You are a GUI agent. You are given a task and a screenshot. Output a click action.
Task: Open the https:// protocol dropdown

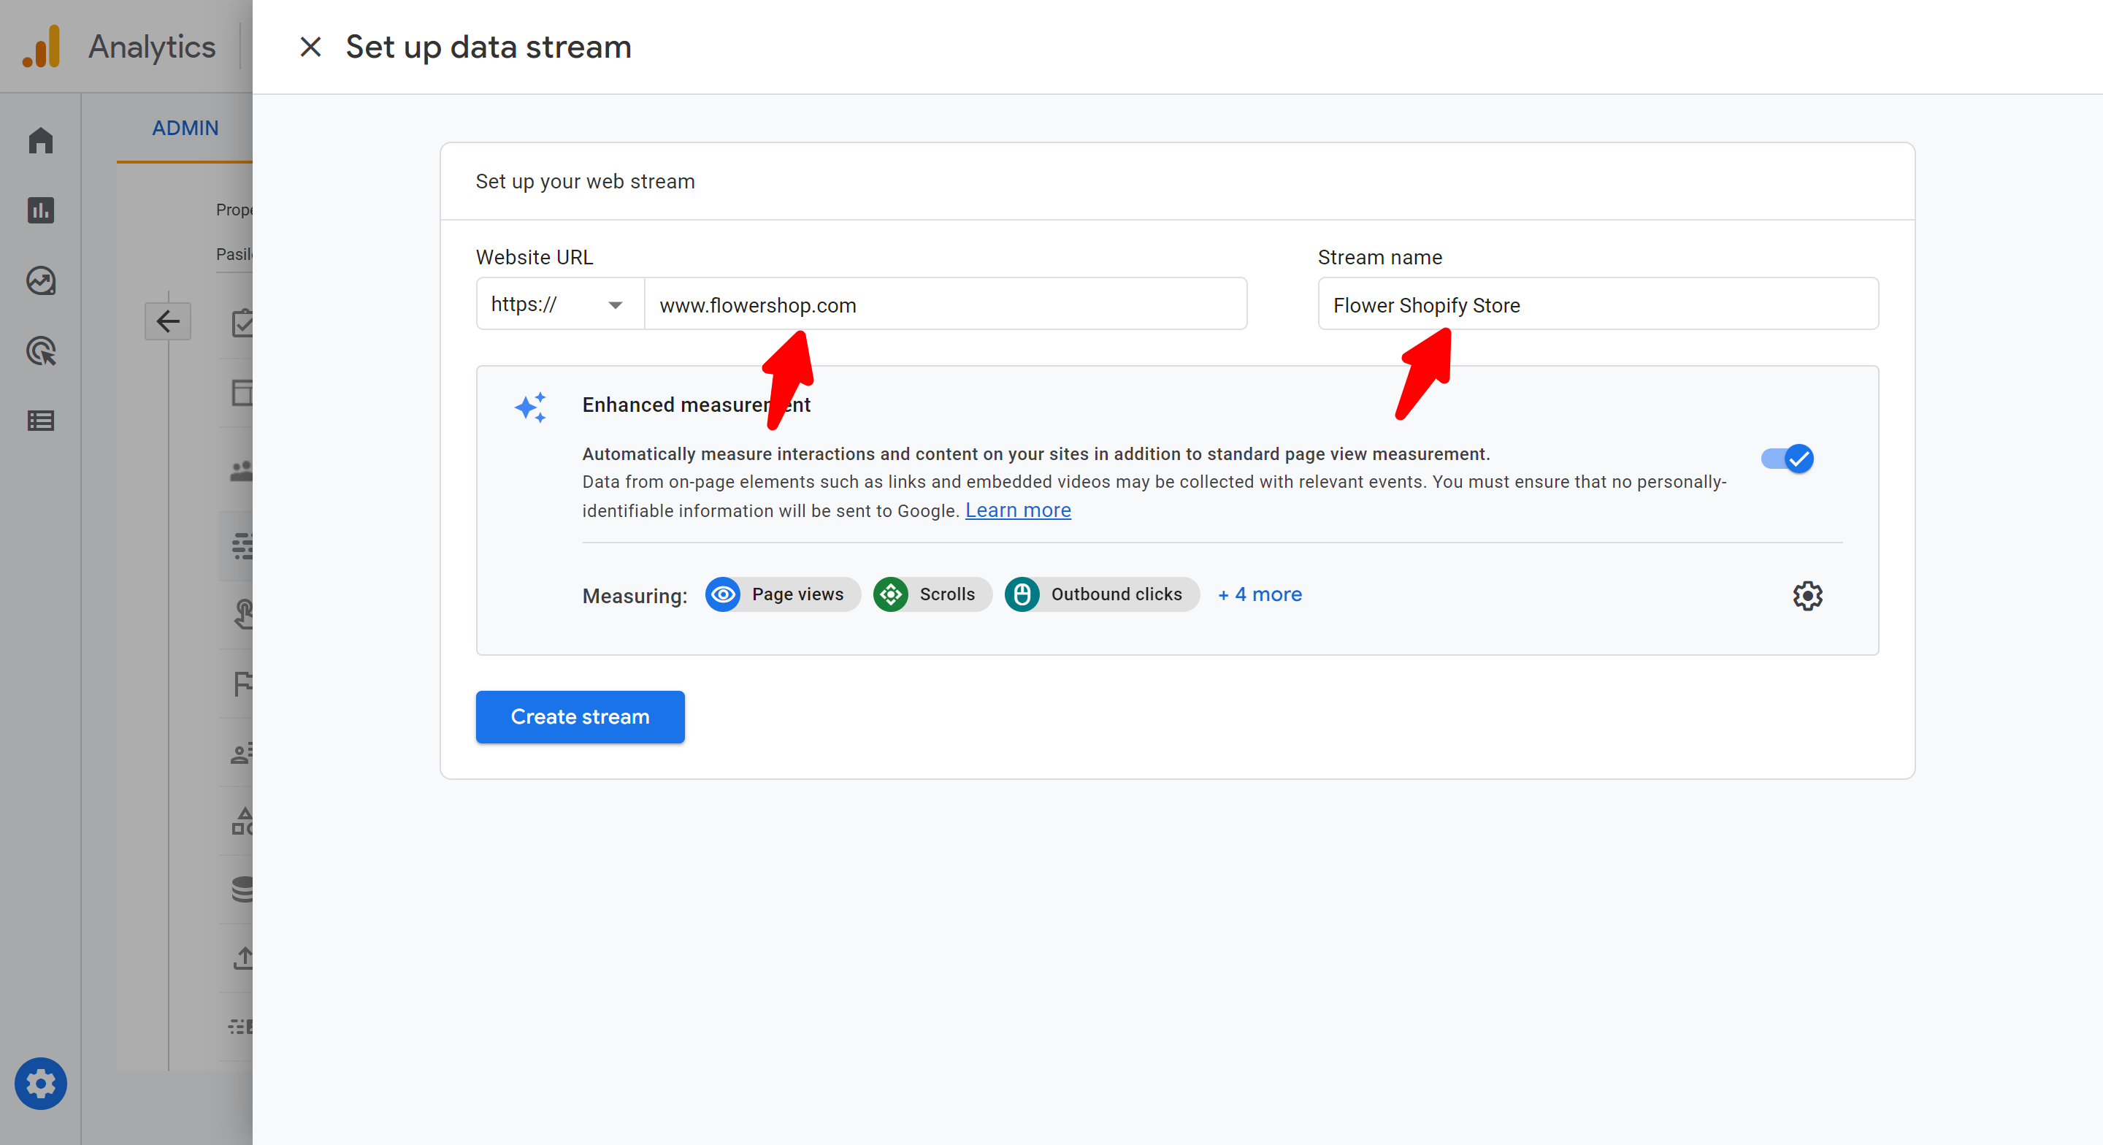click(x=559, y=305)
